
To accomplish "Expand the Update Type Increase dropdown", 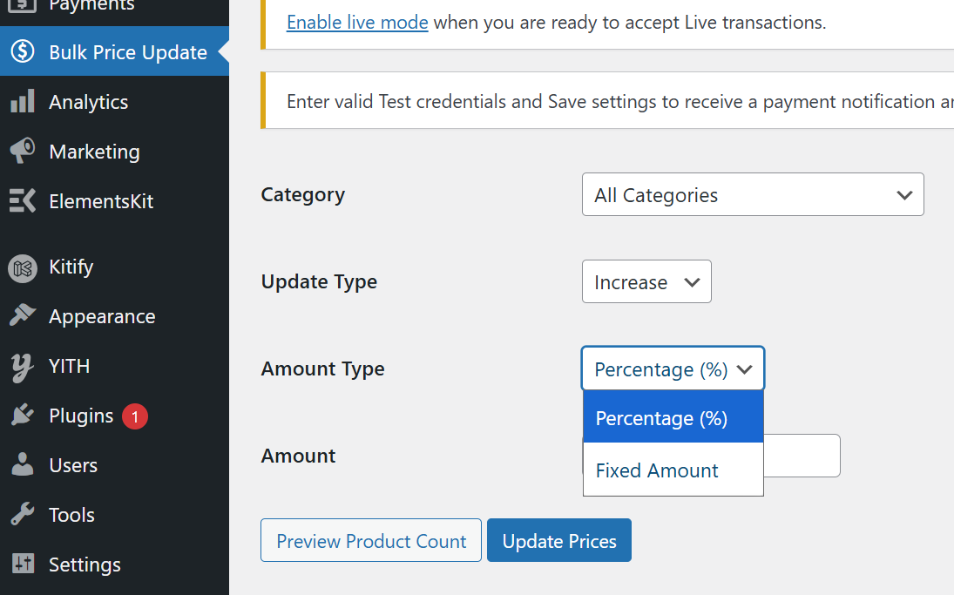I will tap(646, 282).
